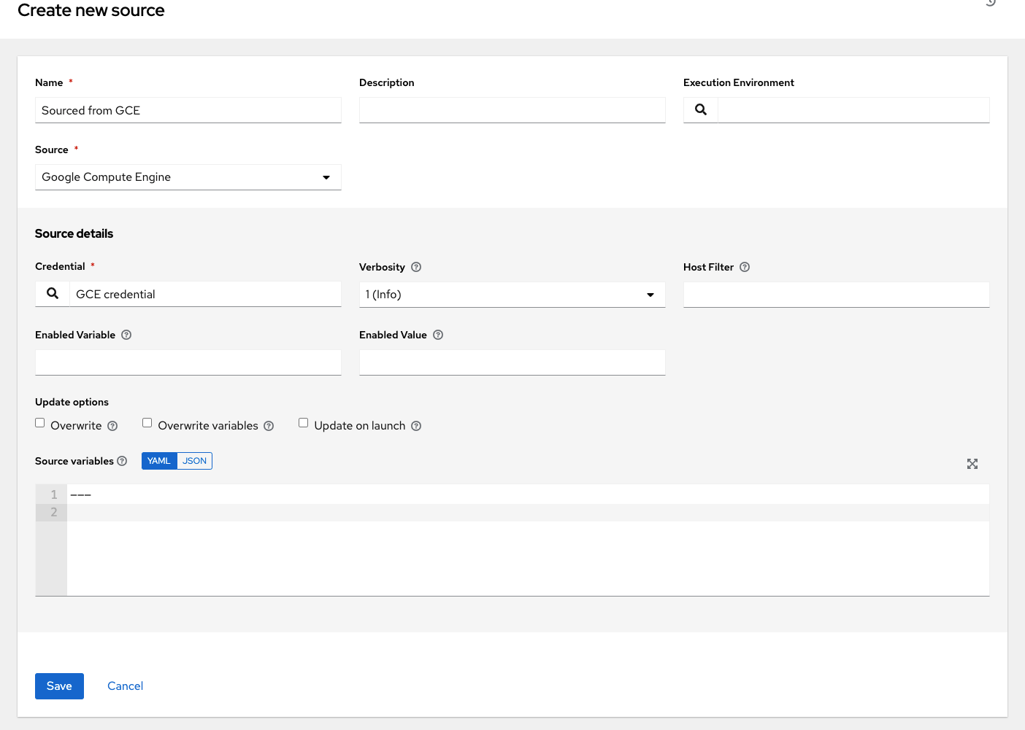Check the Overwrite variables option
Image resolution: width=1025 pixels, height=730 pixels.
click(x=147, y=422)
